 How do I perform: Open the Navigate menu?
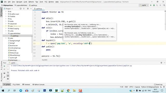[19, 2]
